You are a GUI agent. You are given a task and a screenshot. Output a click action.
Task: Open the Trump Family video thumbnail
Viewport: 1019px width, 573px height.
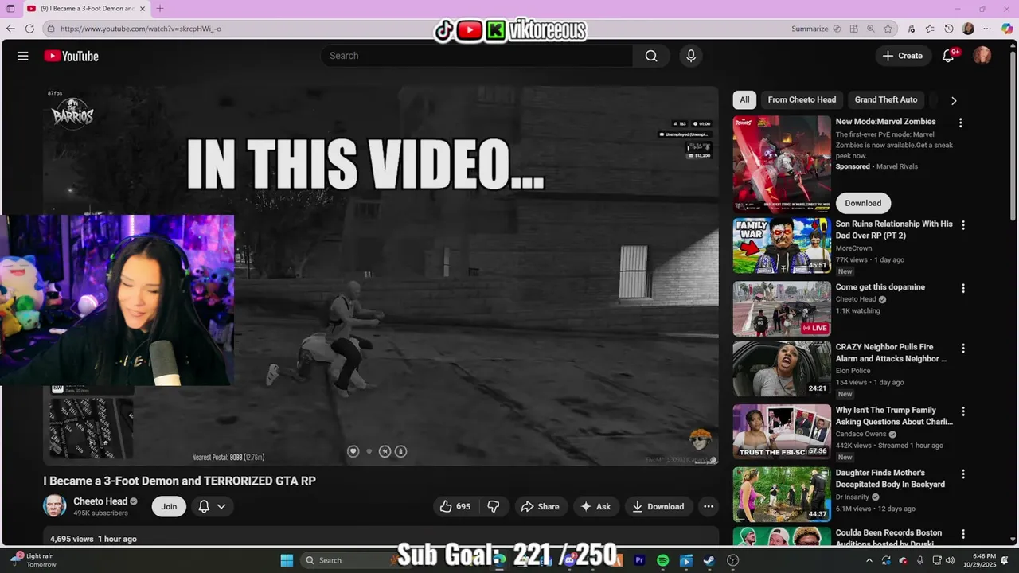click(782, 432)
